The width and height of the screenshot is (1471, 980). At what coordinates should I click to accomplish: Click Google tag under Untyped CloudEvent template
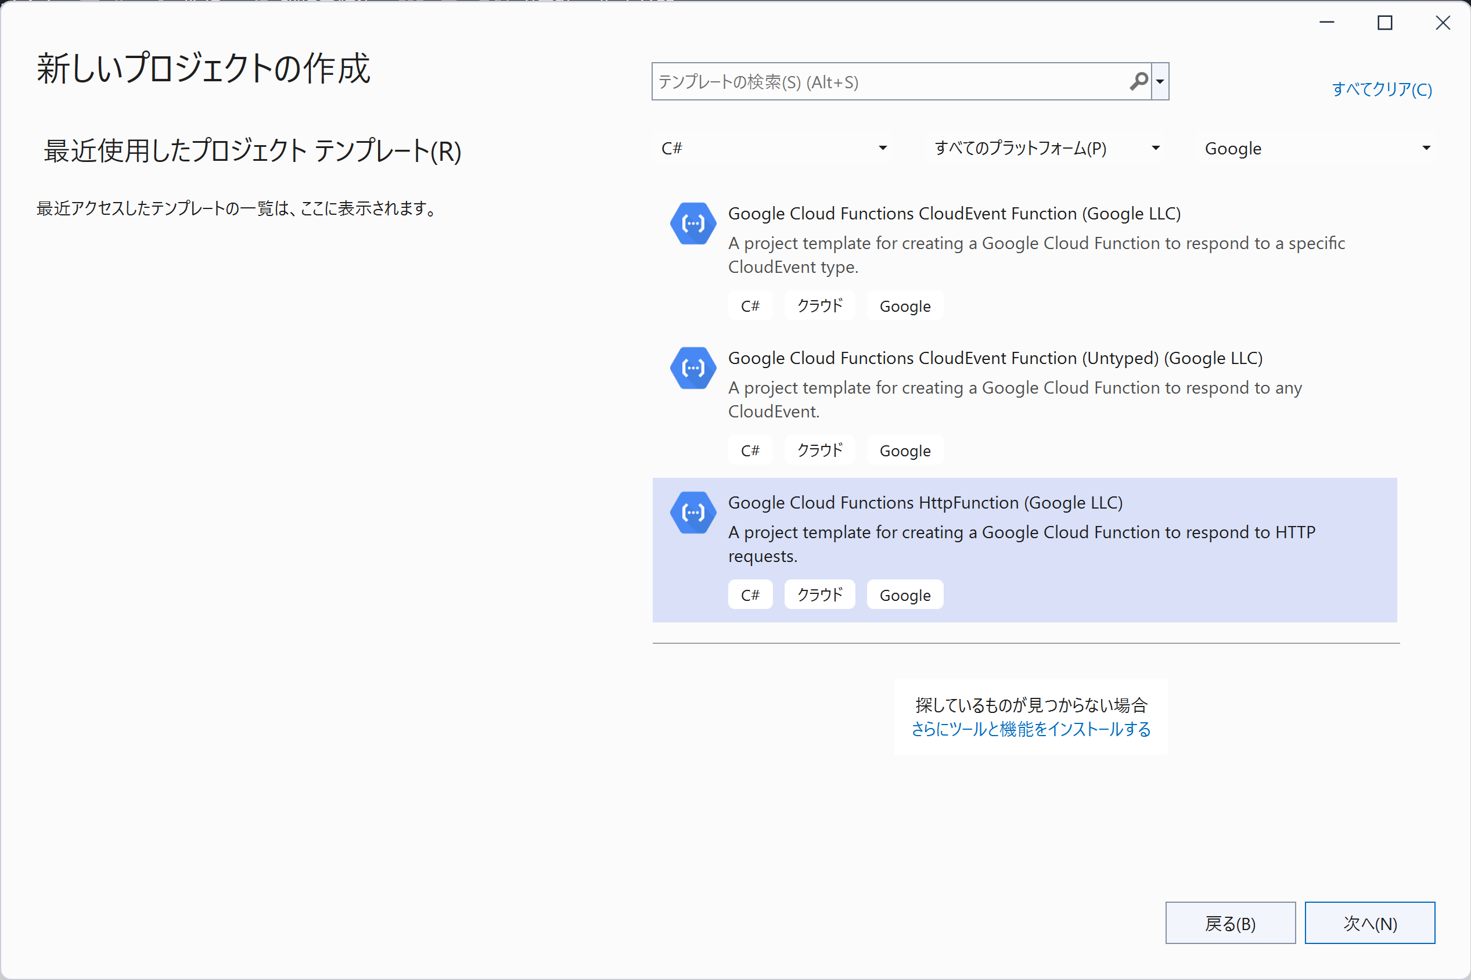click(x=905, y=450)
